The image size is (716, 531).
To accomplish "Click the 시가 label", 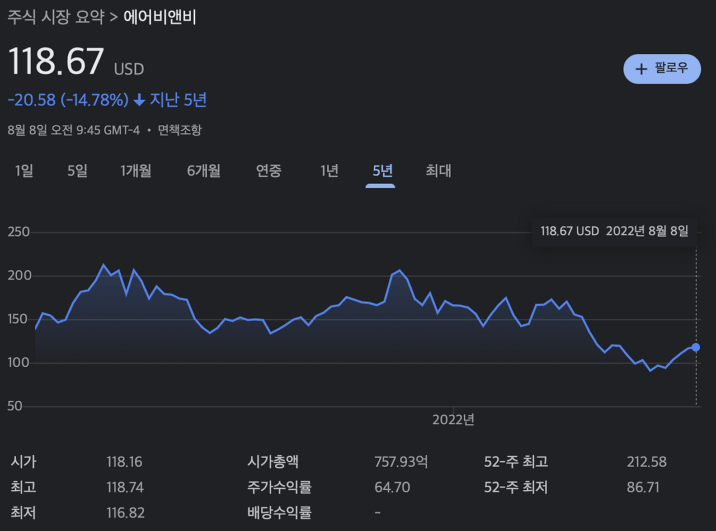I will [23, 462].
